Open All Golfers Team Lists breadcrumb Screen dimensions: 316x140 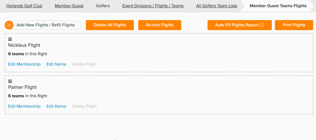point(217,6)
